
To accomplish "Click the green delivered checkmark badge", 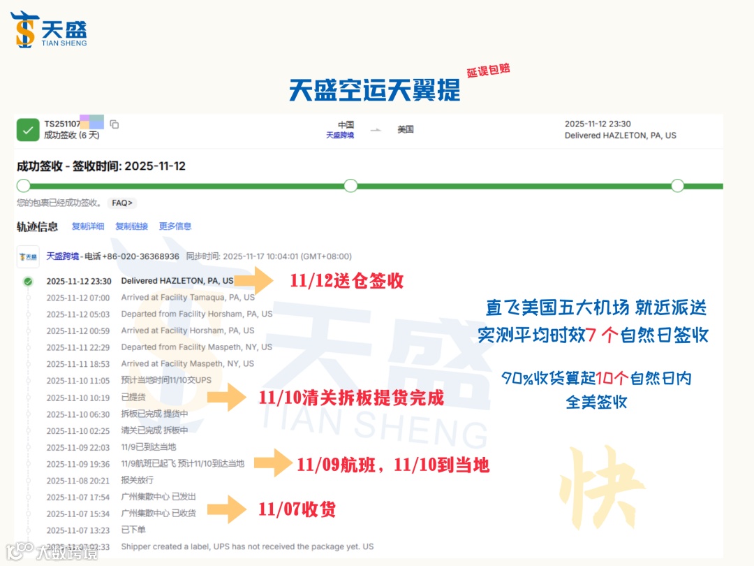I will tap(28, 130).
